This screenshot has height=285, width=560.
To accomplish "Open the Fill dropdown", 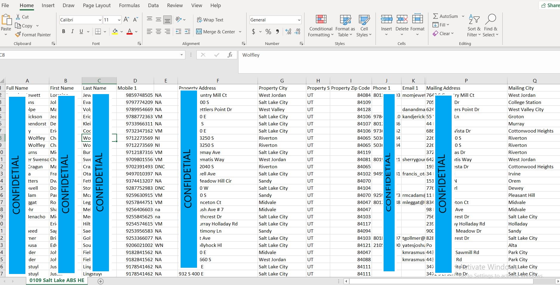I will pos(441,25).
